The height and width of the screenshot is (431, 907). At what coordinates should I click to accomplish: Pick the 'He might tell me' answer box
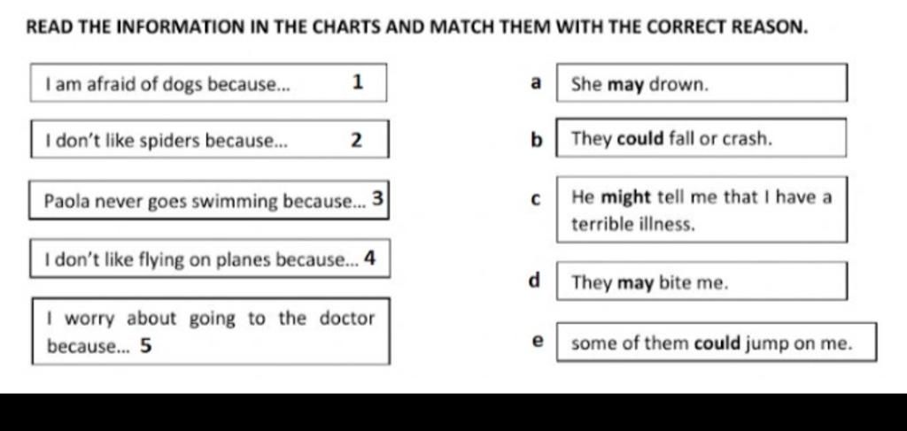702,210
